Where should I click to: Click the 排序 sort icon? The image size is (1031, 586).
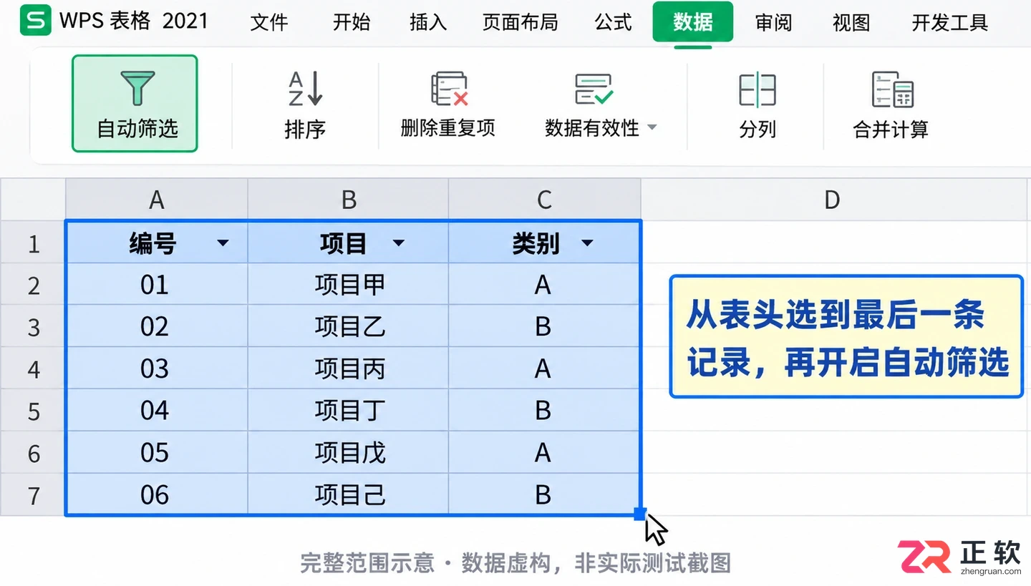click(306, 89)
